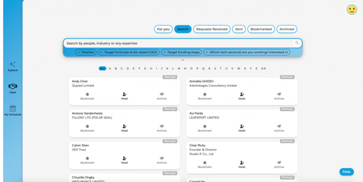Bookmark Avi Pardo's card
Image resolution: width=363 pixels, height=182 pixels.
coord(205,126)
